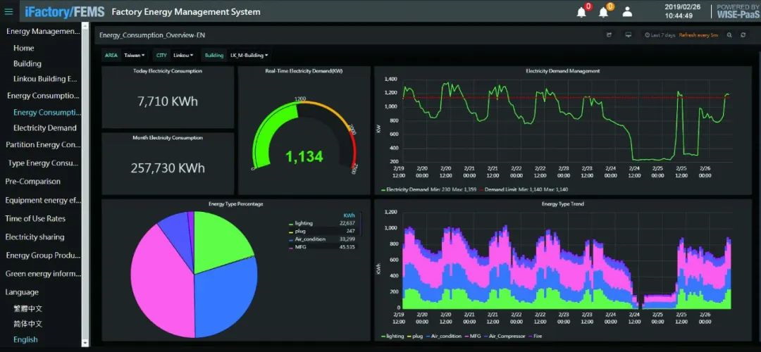Viewport: 761px width, 352px height.
Task: Click the refresh dashboard icon
Action: (743, 34)
